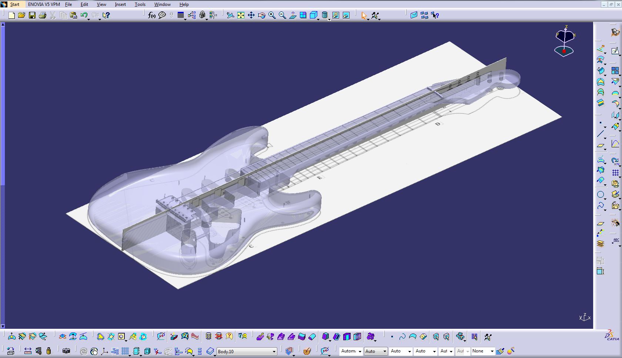Open the ENOVIA V5 VPM menu

[44, 4]
